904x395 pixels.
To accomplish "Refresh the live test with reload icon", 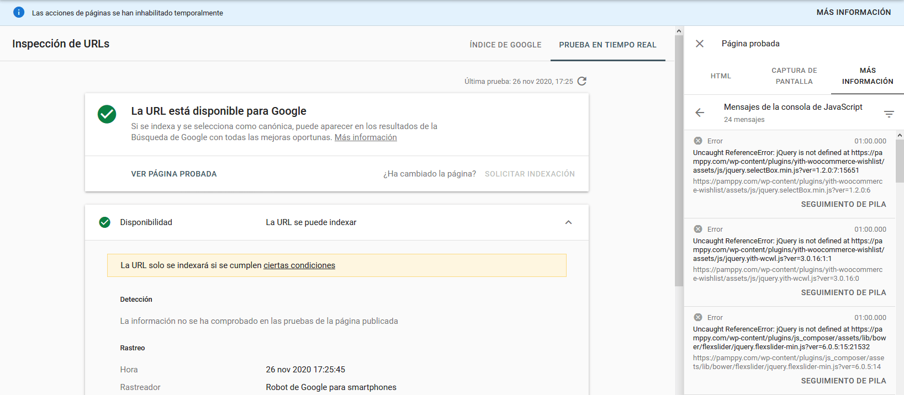I will point(581,81).
